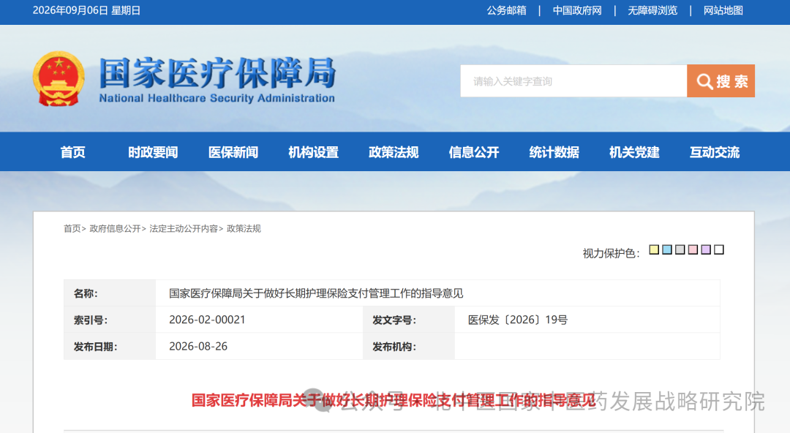The image size is (790, 433).
Task: Open 无障碍浏览 accessibility mode
Action: click(x=652, y=10)
